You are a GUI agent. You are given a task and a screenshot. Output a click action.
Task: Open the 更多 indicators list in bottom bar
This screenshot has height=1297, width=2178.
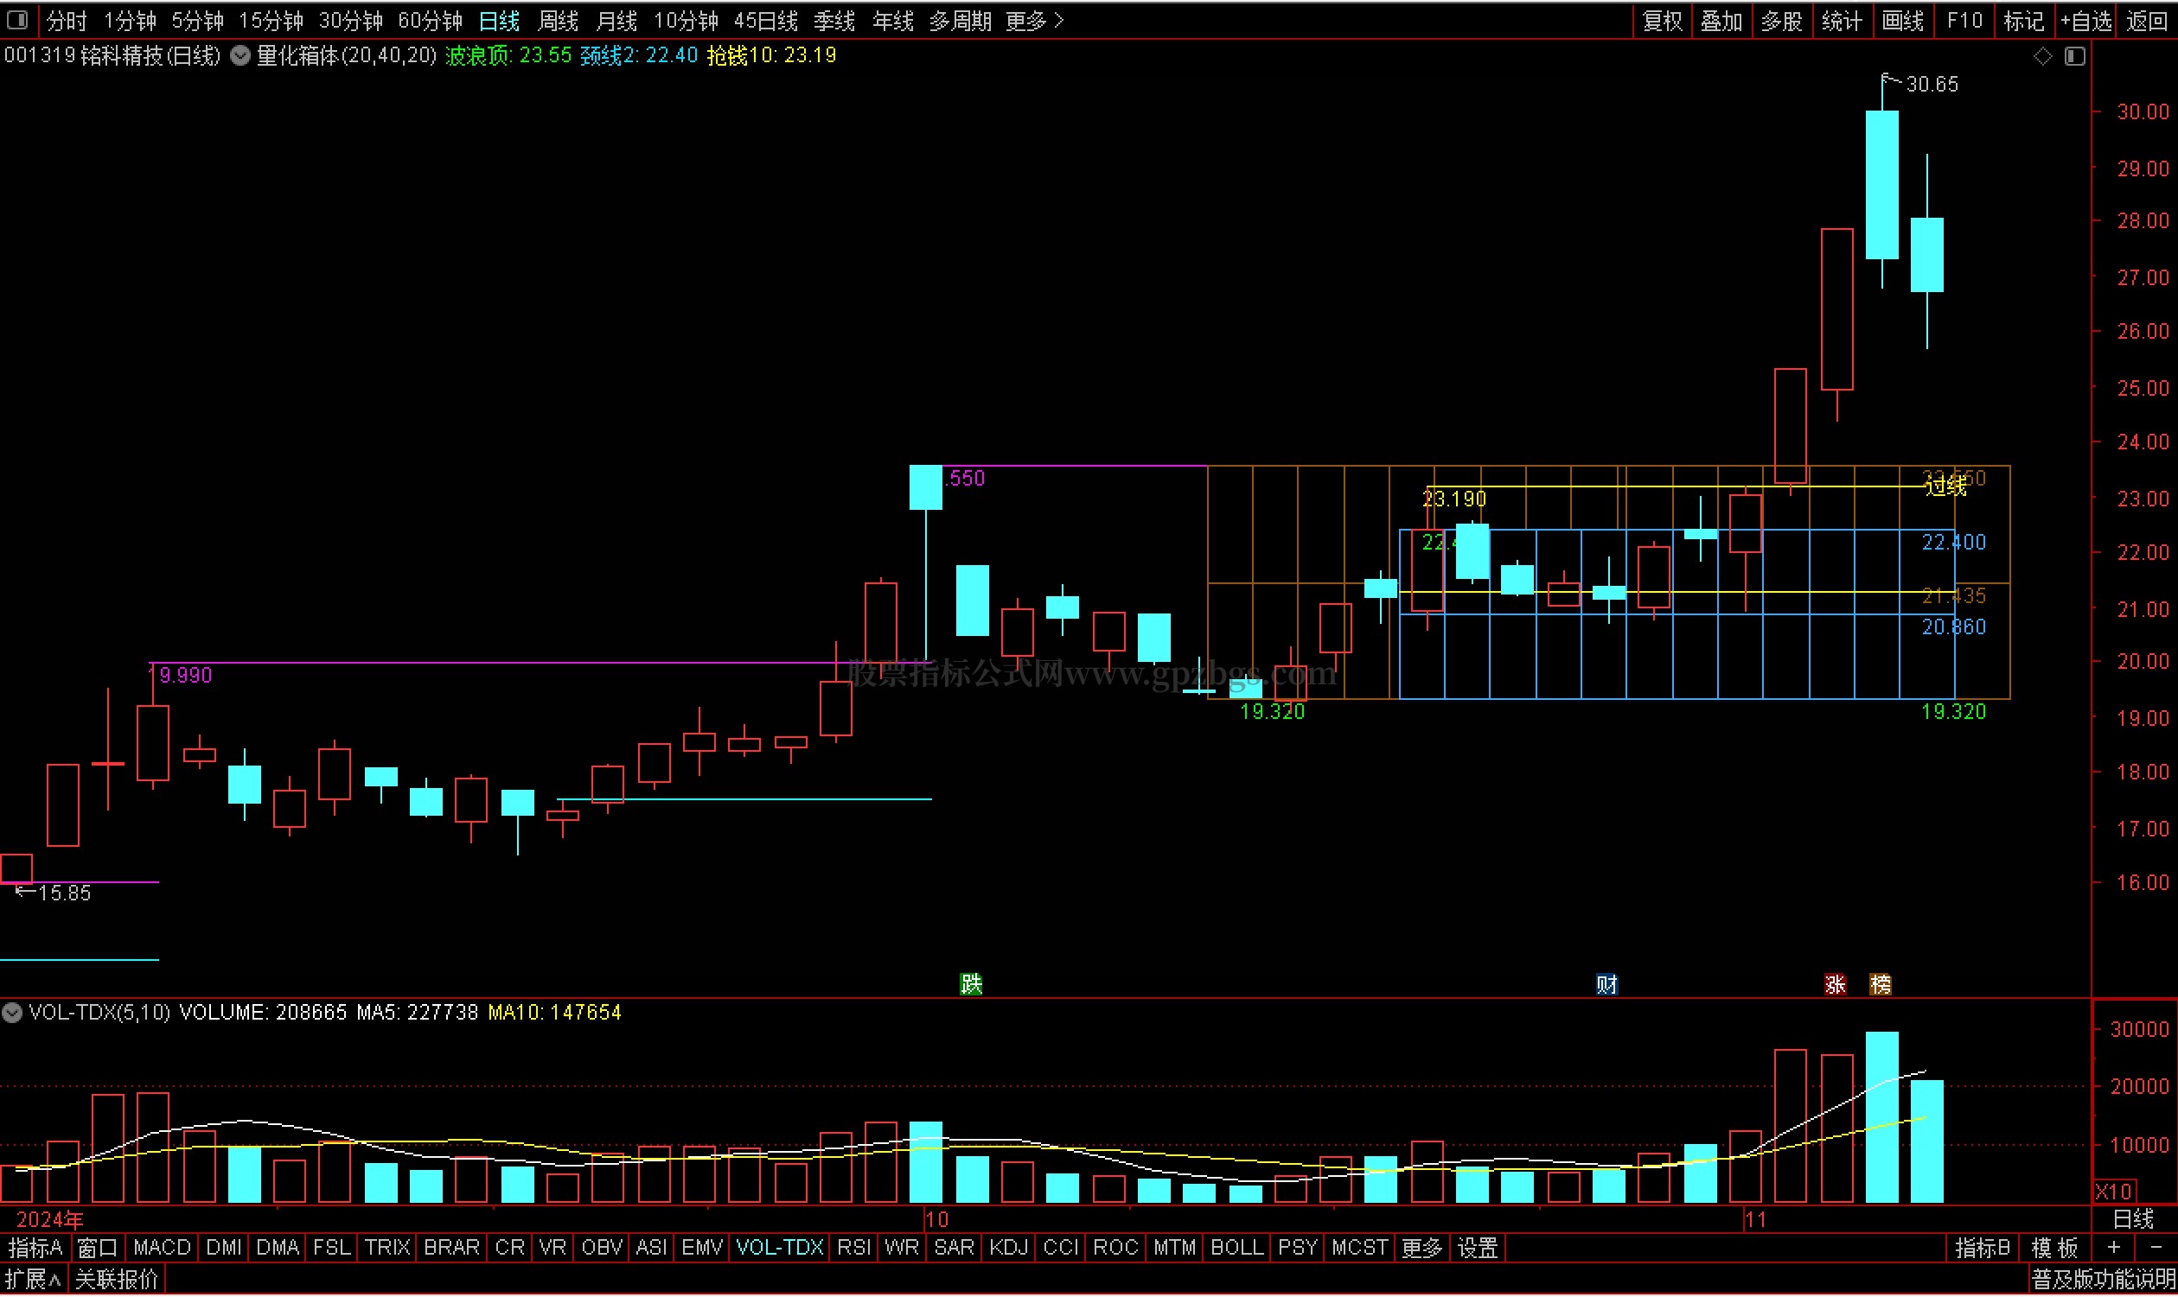pyautogui.click(x=1421, y=1248)
